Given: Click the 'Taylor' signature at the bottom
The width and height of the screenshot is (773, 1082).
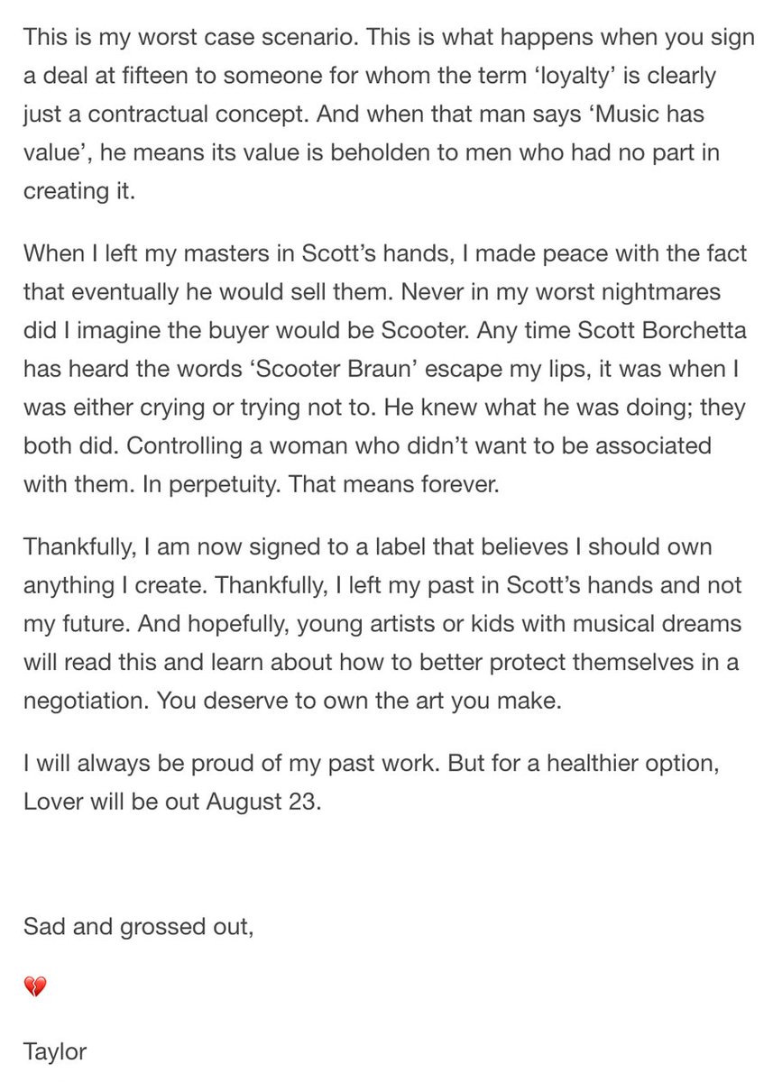Looking at the screenshot, I should pyautogui.click(x=56, y=1050).
